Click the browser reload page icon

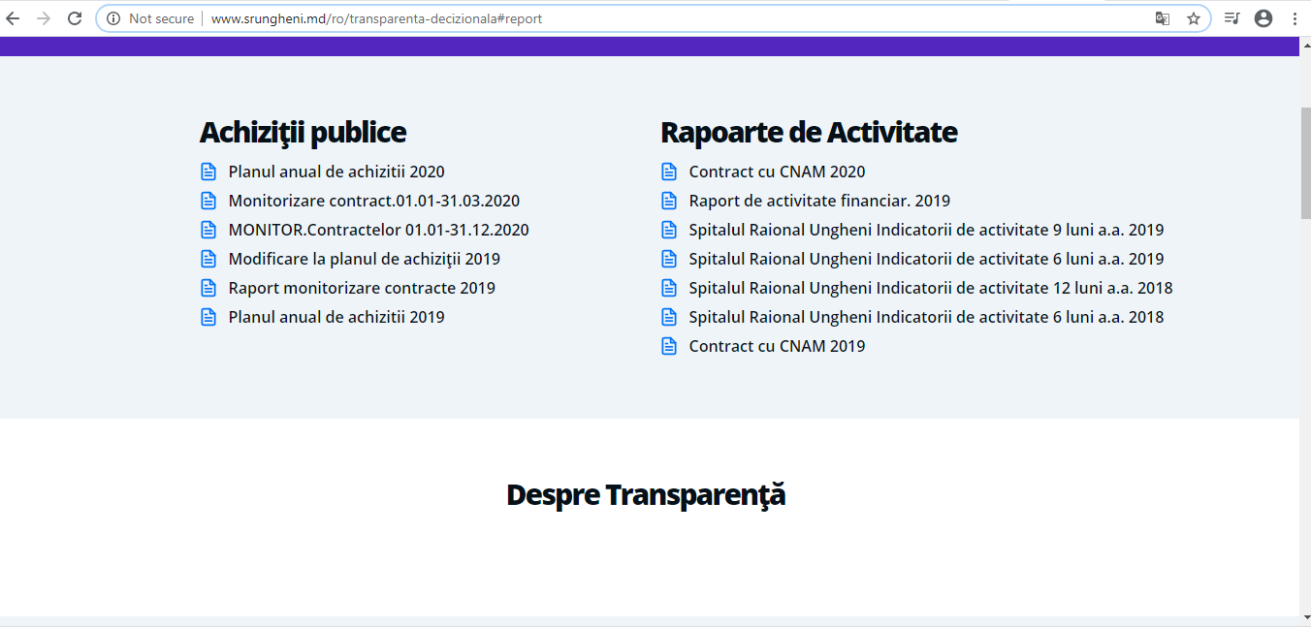(x=75, y=18)
